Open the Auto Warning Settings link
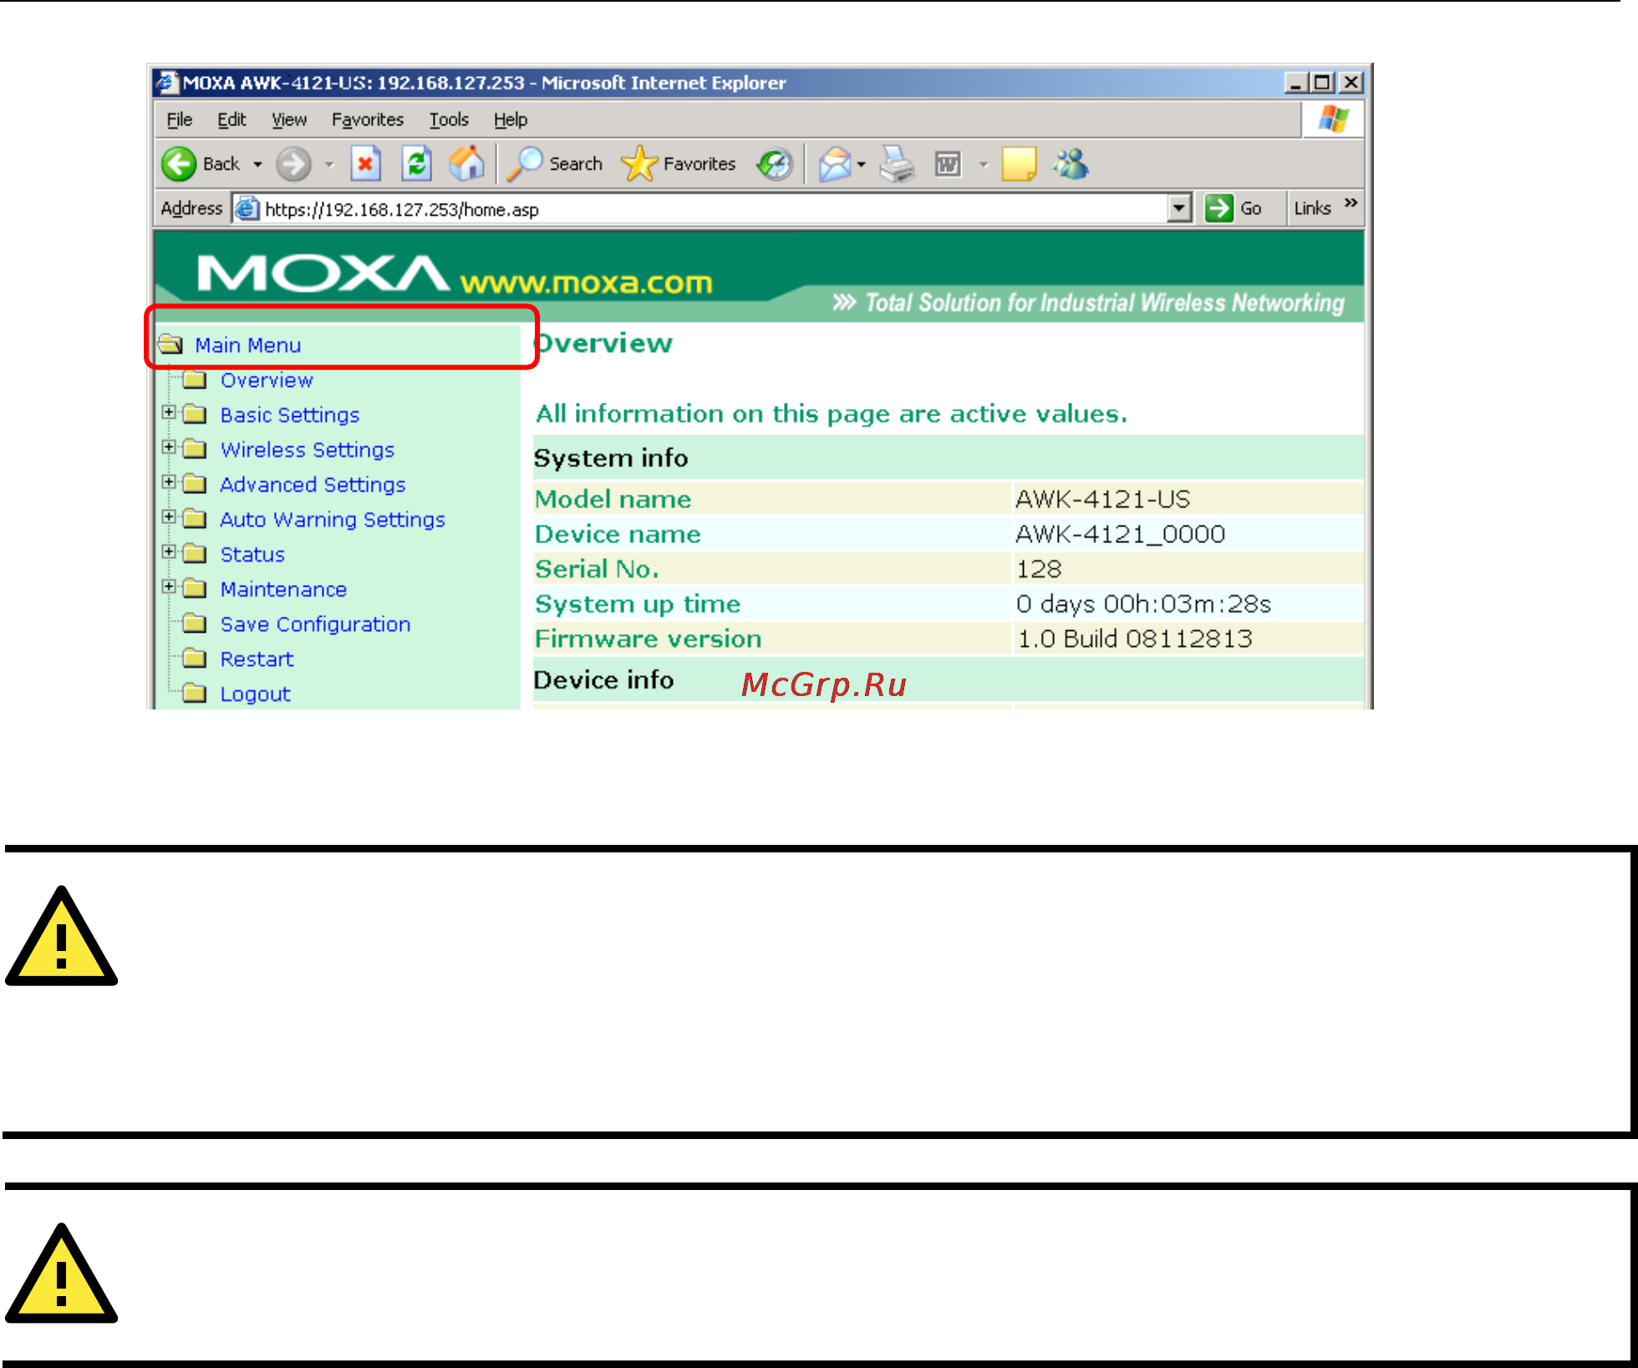Screen dimensions: 1638x1368 pos(333,520)
